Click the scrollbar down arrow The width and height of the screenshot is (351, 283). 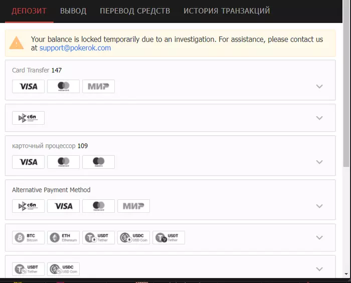(346, 274)
